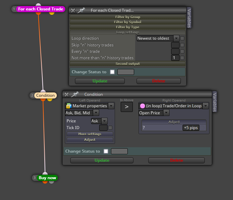Expand the Filter by Symbol section

coord(127,22)
